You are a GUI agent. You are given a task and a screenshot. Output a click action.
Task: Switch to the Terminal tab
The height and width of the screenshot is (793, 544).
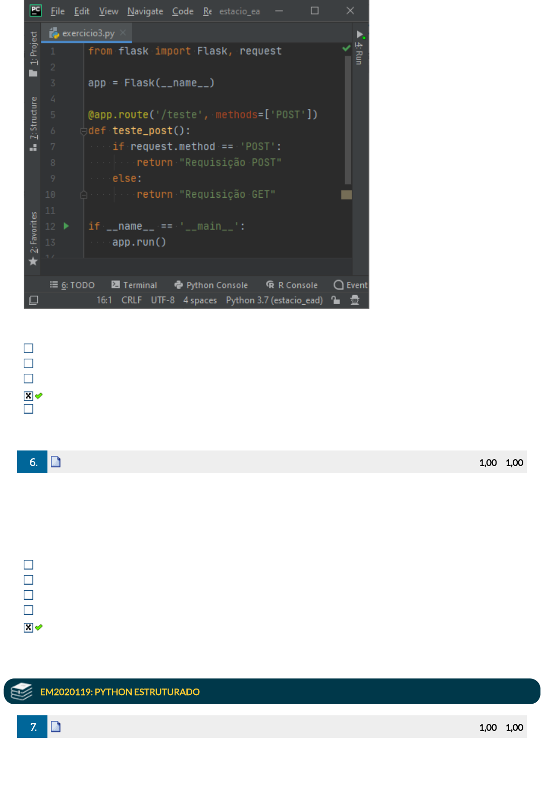click(x=134, y=285)
